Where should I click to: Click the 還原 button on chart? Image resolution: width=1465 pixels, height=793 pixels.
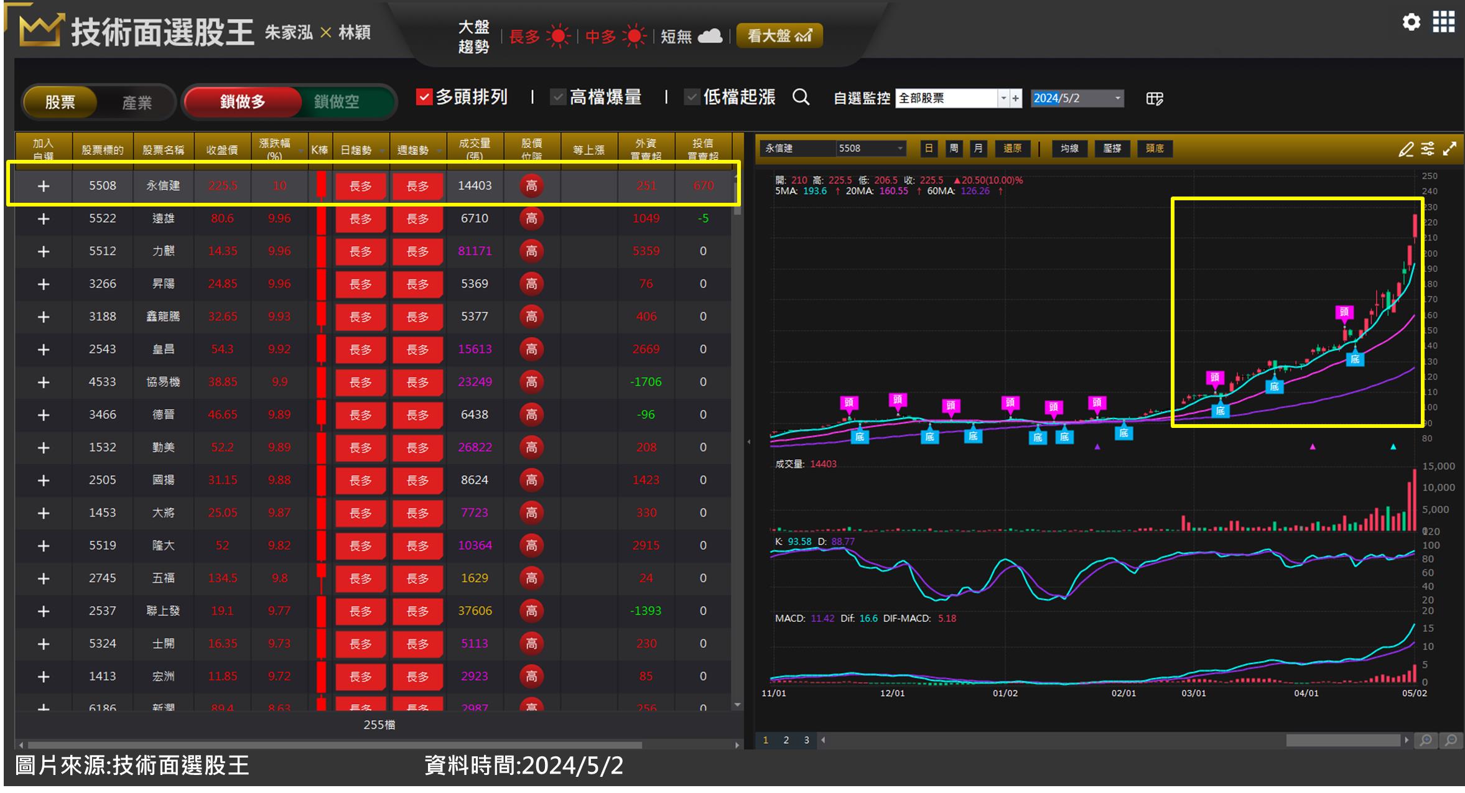point(1012,149)
